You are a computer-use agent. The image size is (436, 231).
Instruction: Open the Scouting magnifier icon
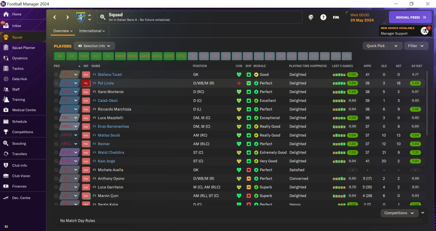(x=6, y=143)
